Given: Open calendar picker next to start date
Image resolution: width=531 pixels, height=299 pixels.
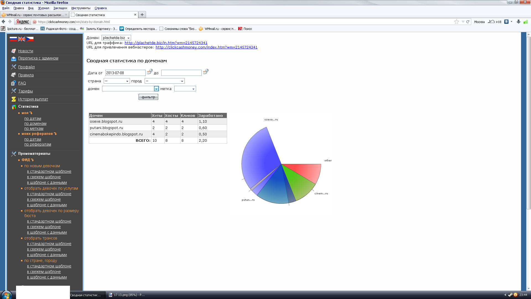Looking at the screenshot, I should click(150, 72).
